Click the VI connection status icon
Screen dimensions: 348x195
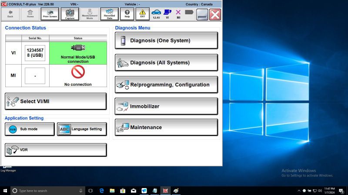pyautogui.click(x=167, y=14)
